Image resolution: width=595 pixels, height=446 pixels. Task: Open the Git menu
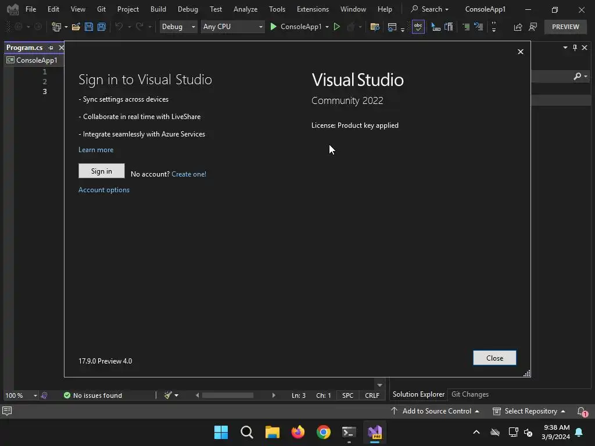[101, 9]
